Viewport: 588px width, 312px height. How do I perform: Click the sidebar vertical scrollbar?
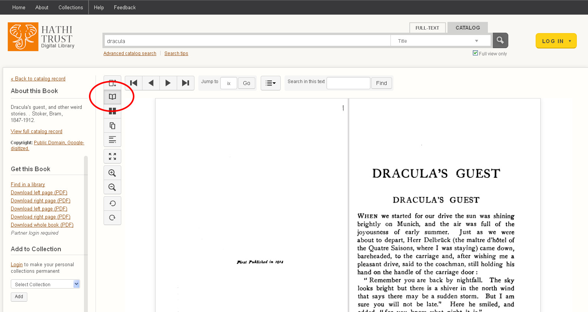tap(86, 231)
